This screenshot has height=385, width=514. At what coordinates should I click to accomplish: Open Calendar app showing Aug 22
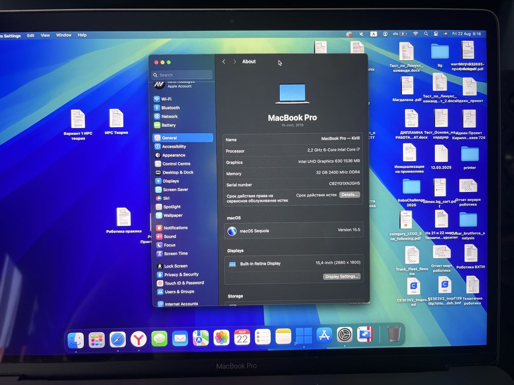(x=242, y=337)
